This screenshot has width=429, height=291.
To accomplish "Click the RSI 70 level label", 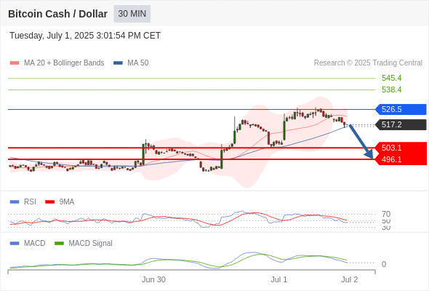I will click(386, 214).
